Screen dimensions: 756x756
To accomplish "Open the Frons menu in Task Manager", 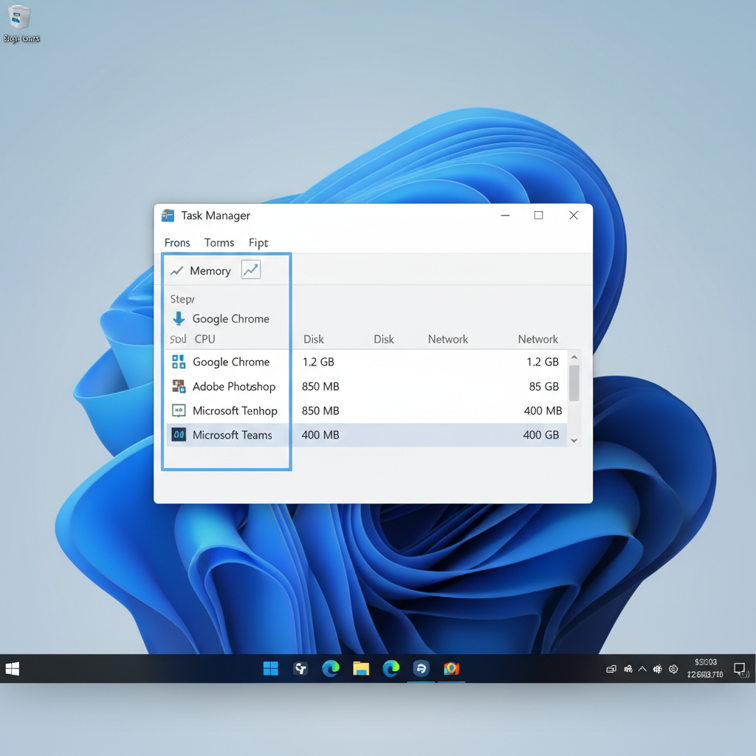I will tap(177, 242).
